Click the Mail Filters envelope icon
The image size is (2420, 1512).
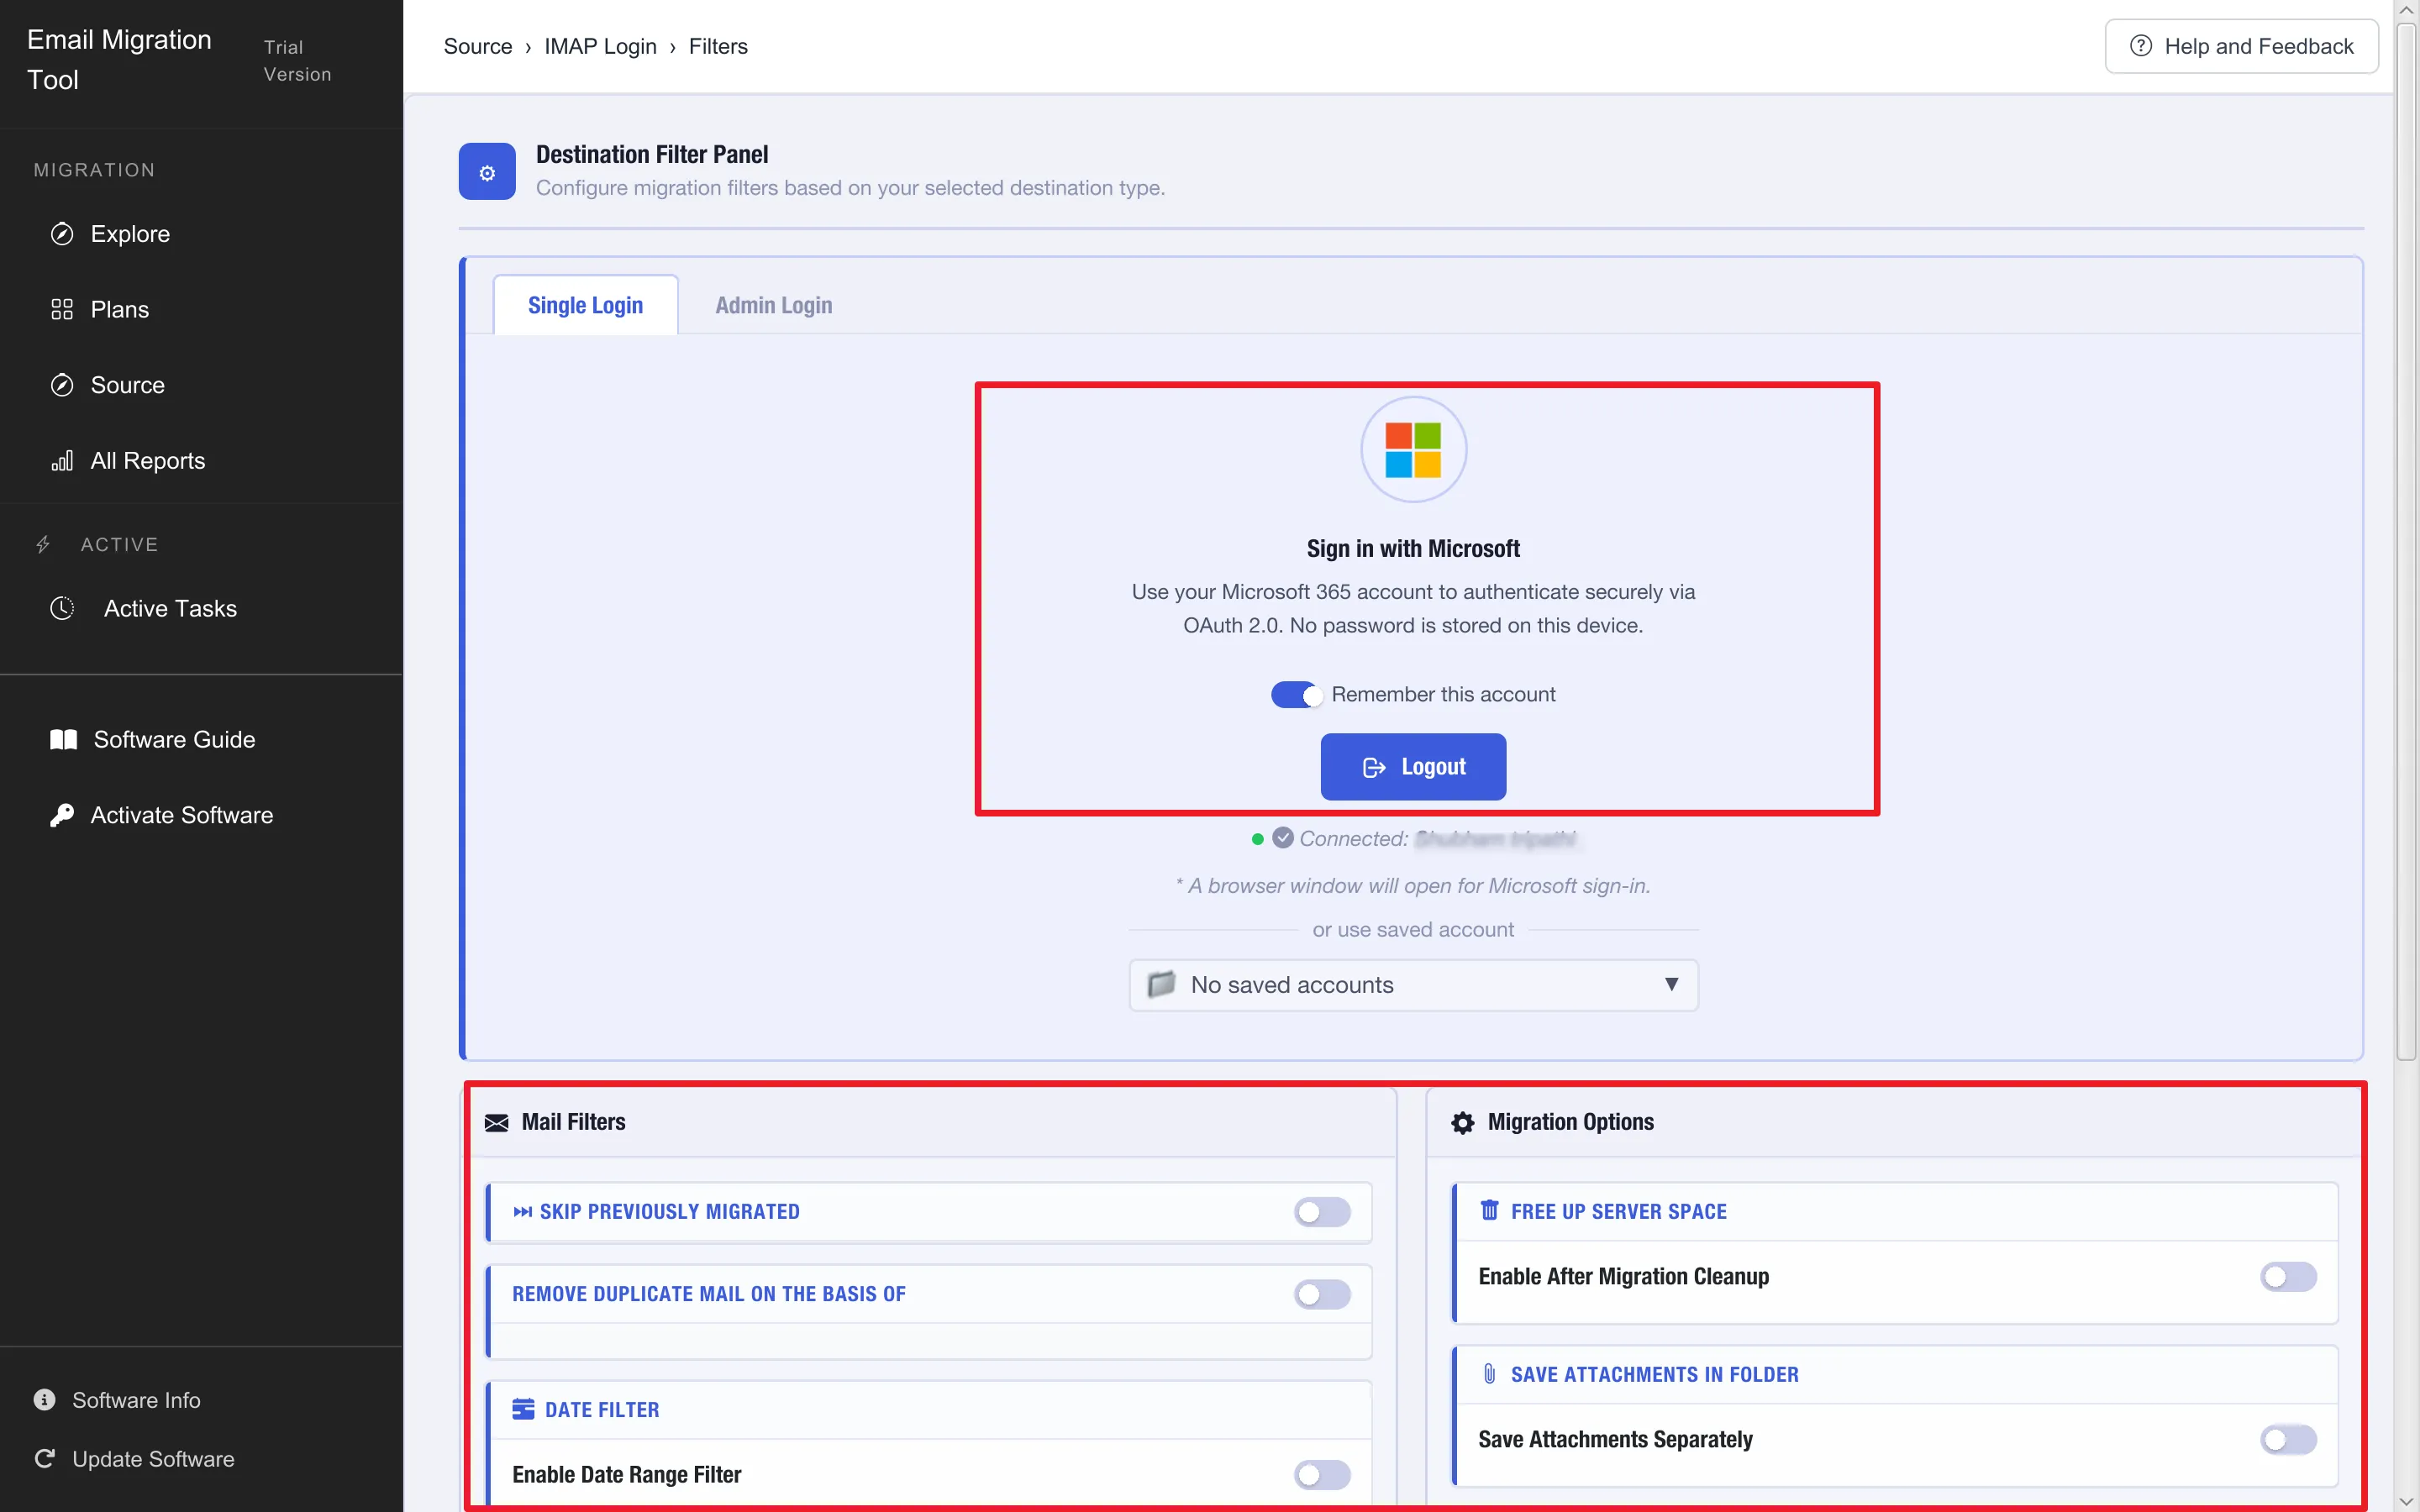496,1122
